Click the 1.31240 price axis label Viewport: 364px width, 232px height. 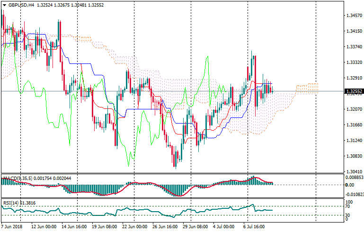[353, 141]
